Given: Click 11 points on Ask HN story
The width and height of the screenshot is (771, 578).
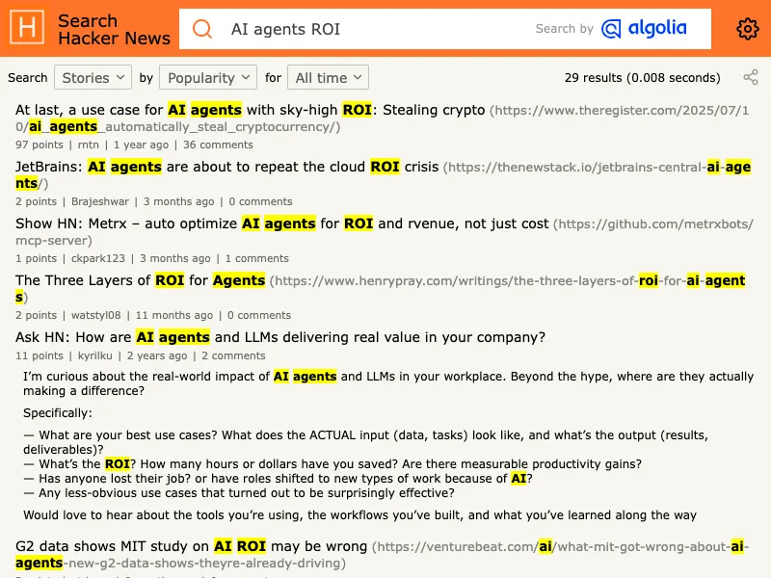Looking at the screenshot, I should click(40, 355).
